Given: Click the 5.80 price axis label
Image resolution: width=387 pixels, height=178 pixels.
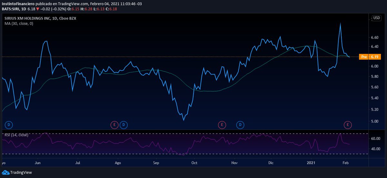Looking at the screenshot, I should coord(374,76).
